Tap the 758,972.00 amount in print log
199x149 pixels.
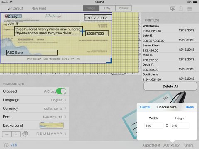click(x=150, y=60)
